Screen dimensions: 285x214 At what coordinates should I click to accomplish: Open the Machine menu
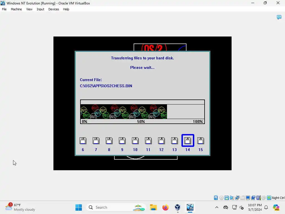tap(16, 9)
